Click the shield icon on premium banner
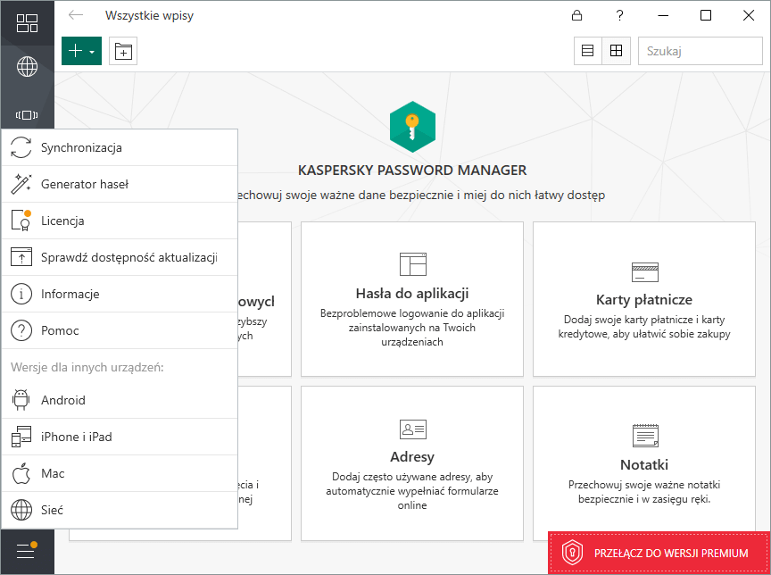Image resolution: width=771 pixels, height=575 pixels. tap(572, 553)
